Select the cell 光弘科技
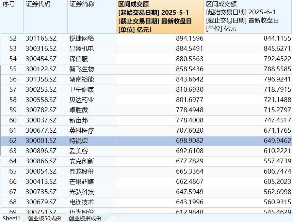This screenshot has height=222, width=293. 92,192
